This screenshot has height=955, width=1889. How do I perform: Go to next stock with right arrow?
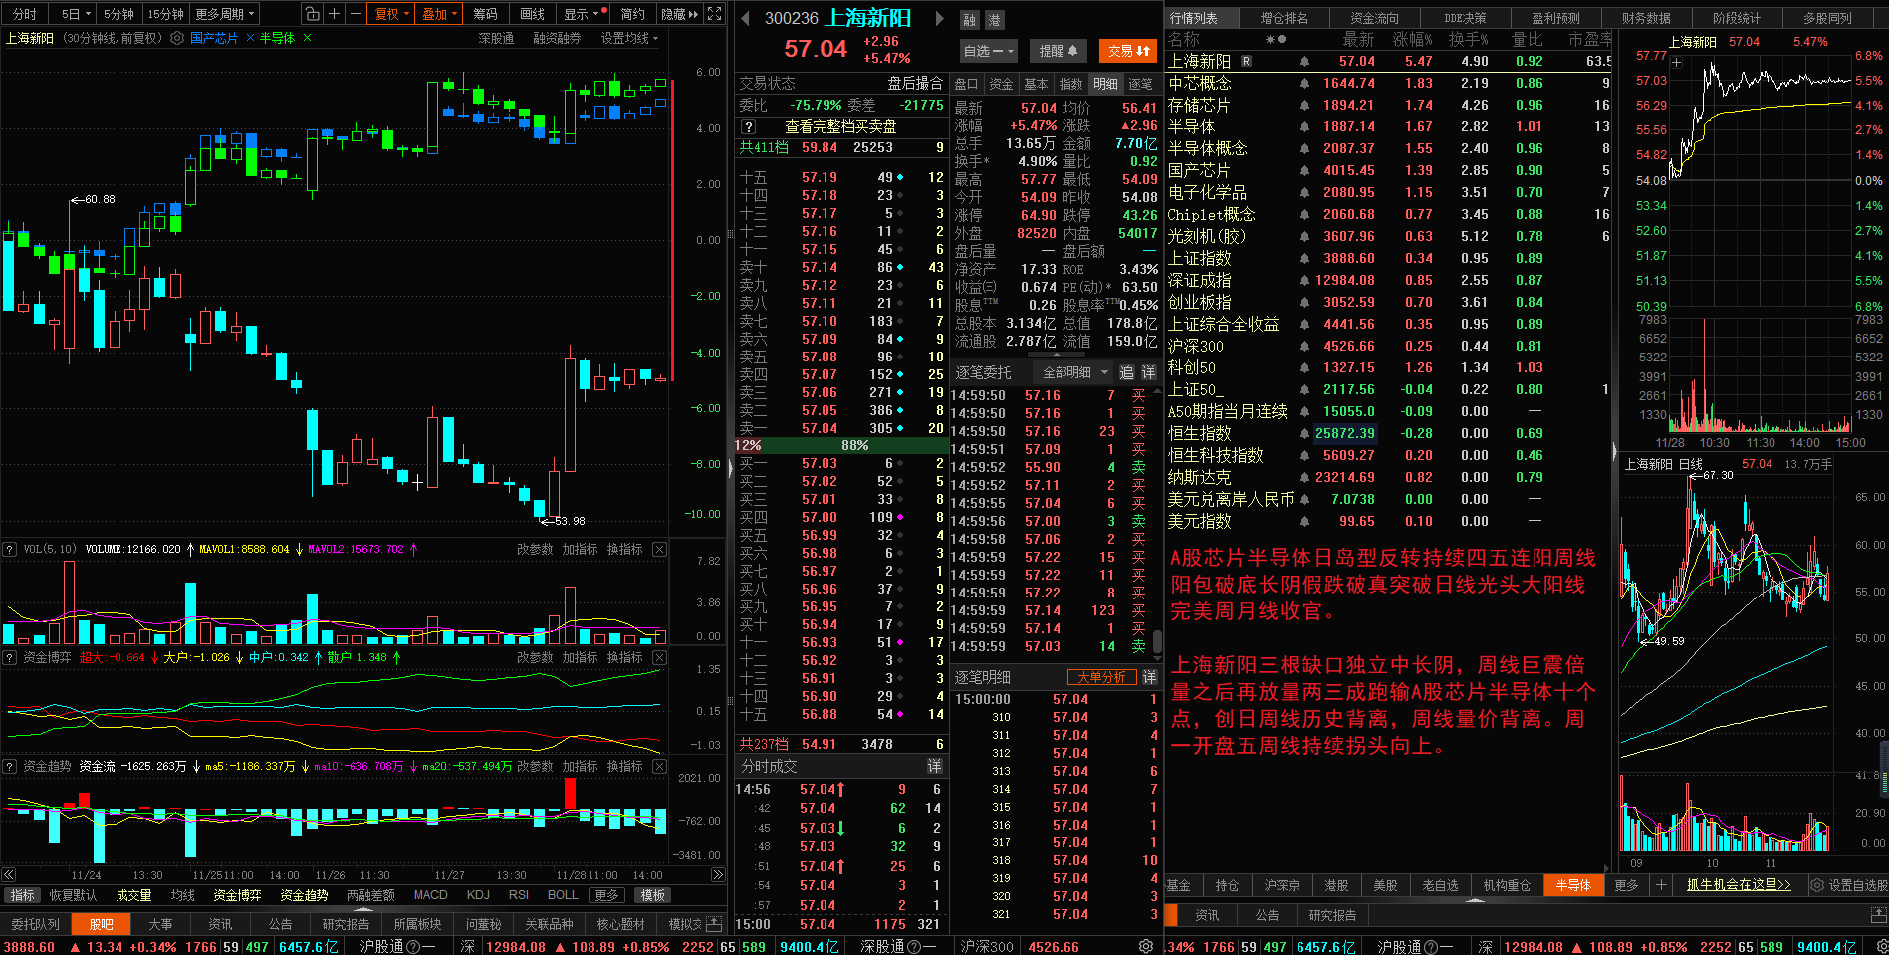click(938, 18)
